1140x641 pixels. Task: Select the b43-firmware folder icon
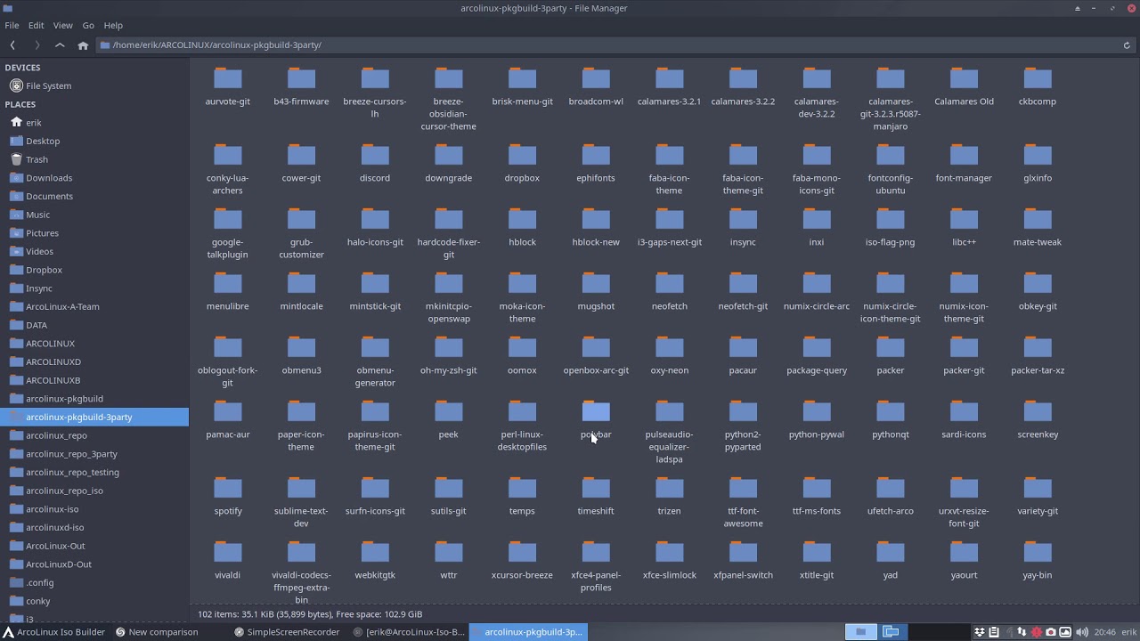(x=301, y=78)
